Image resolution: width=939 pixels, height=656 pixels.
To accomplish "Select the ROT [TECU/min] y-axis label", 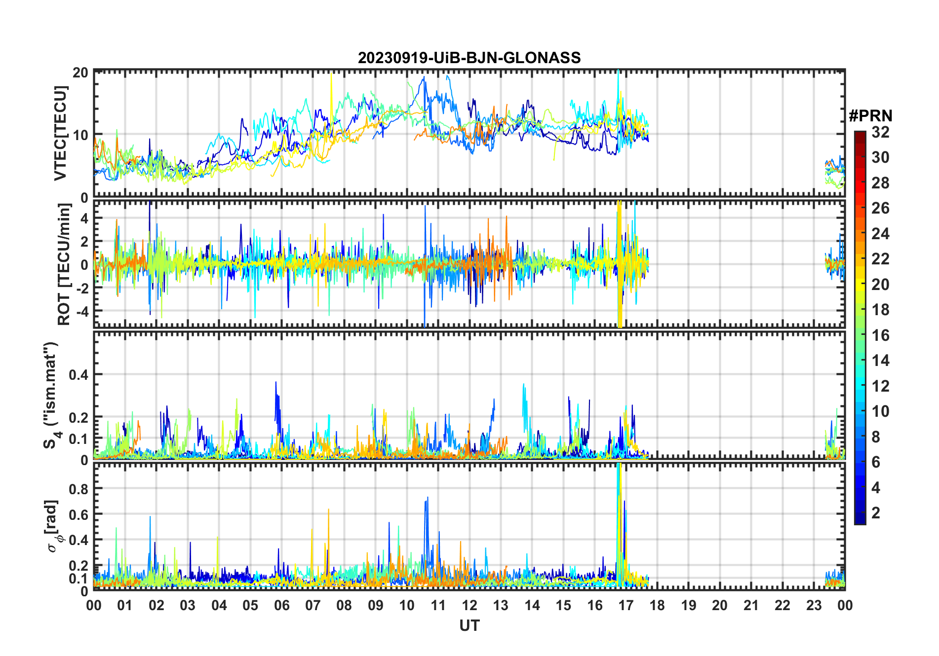I will coord(64,264).
